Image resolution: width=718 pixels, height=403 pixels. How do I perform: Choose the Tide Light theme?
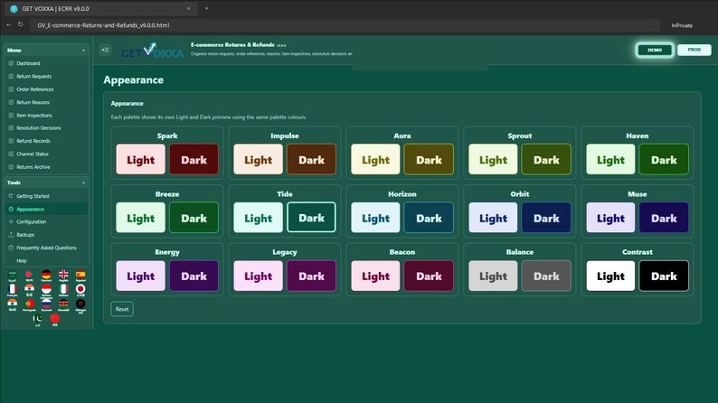point(259,218)
